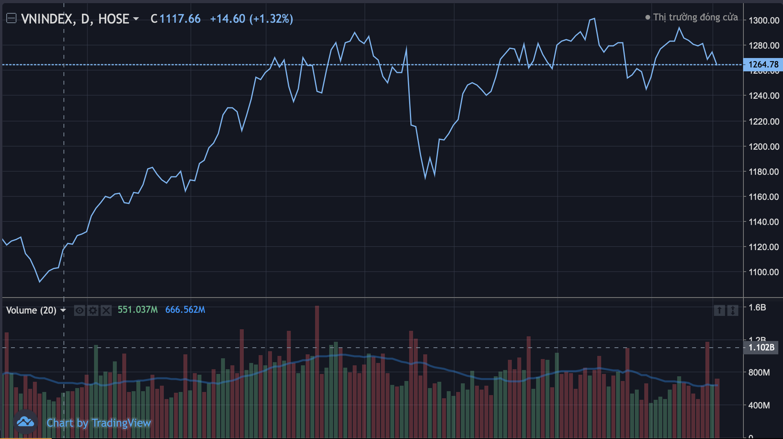The width and height of the screenshot is (783, 439).
Task: Click the 1240.00 price axis label
Action: tap(764, 96)
